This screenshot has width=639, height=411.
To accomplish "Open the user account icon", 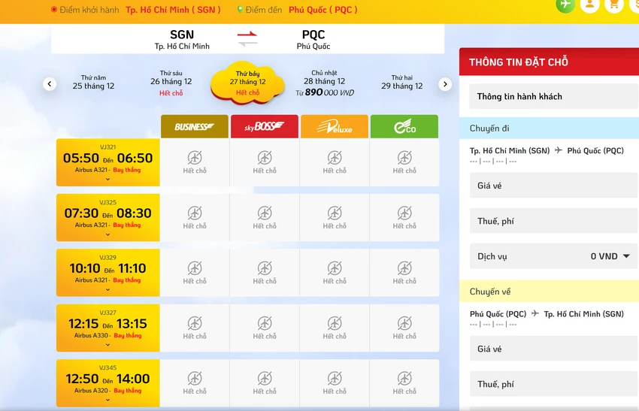I will click(589, 4).
